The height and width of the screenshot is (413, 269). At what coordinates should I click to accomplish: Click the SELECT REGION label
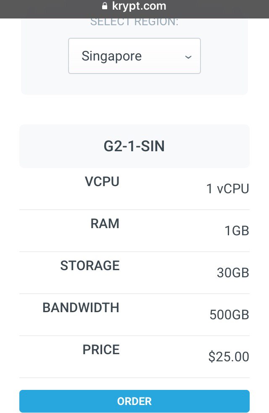click(x=134, y=22)
